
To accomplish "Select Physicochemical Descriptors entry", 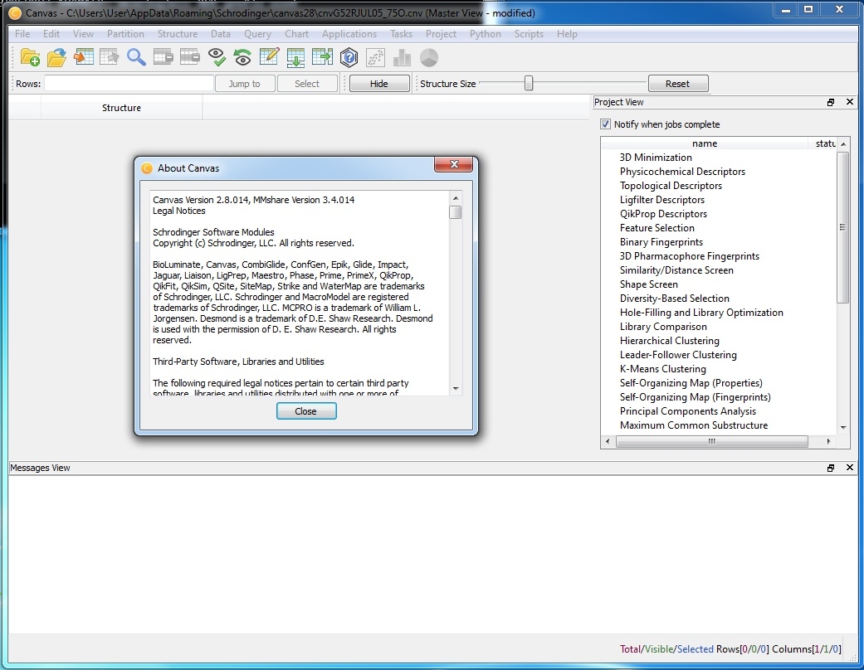I will coord(682,172).
